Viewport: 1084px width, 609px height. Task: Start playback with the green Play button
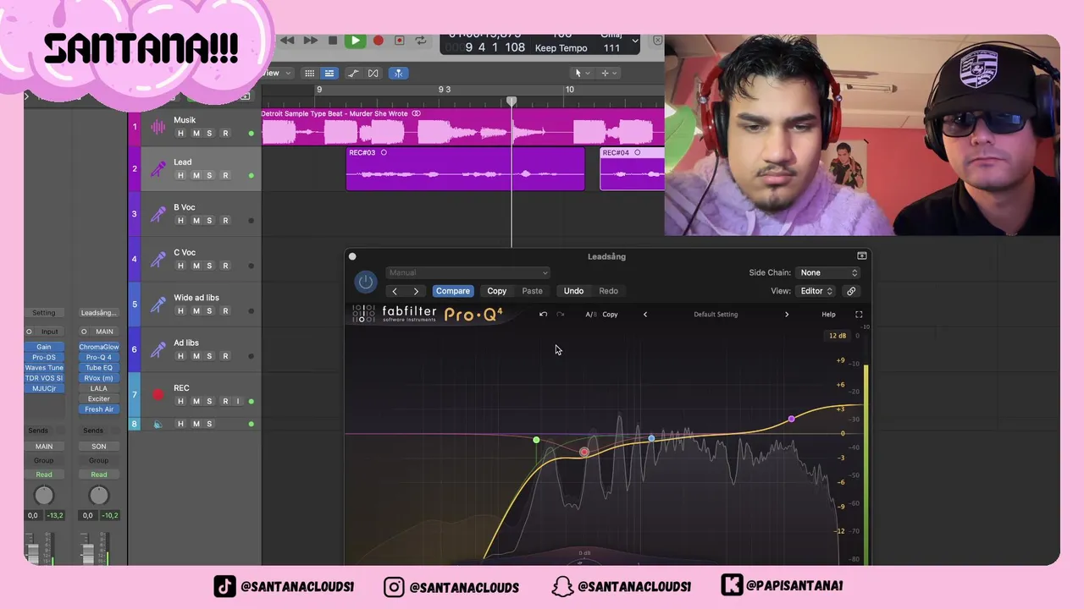tap(355, 41)
